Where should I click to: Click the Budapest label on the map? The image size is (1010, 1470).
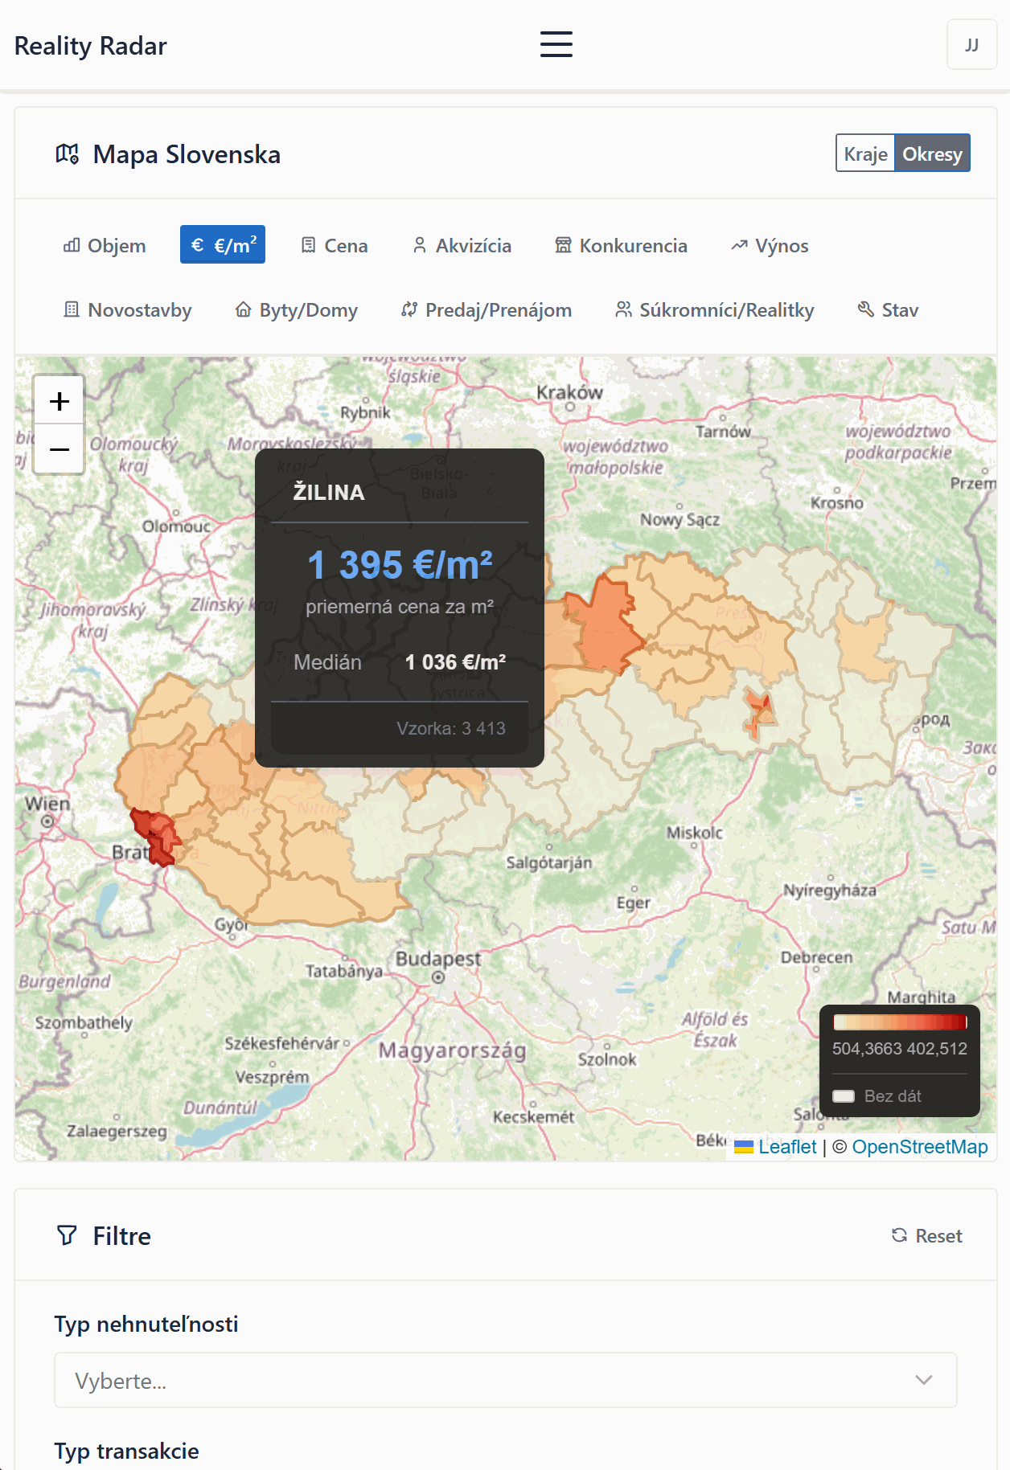pos(438,959)
